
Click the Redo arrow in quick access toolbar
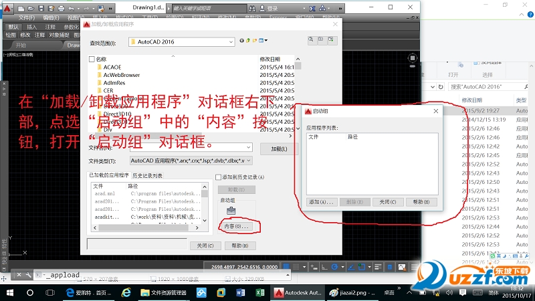[x=86, y=8]
